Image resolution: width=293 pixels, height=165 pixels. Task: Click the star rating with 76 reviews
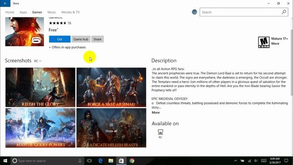[60, 23]
